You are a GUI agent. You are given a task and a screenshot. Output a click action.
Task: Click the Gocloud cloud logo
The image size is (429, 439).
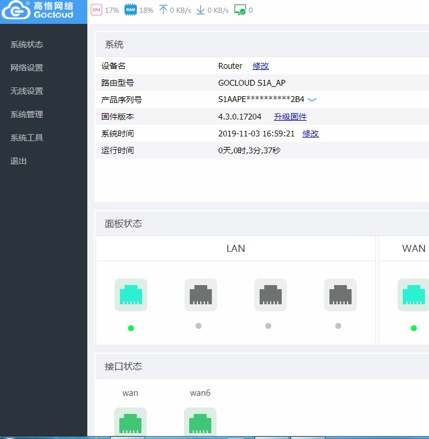coord(16,10)
